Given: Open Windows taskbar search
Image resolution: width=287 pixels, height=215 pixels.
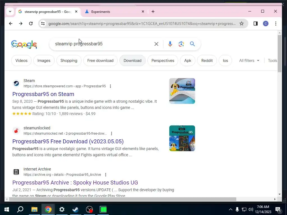Looking at the screenshot, I should (x=20, y=209).
